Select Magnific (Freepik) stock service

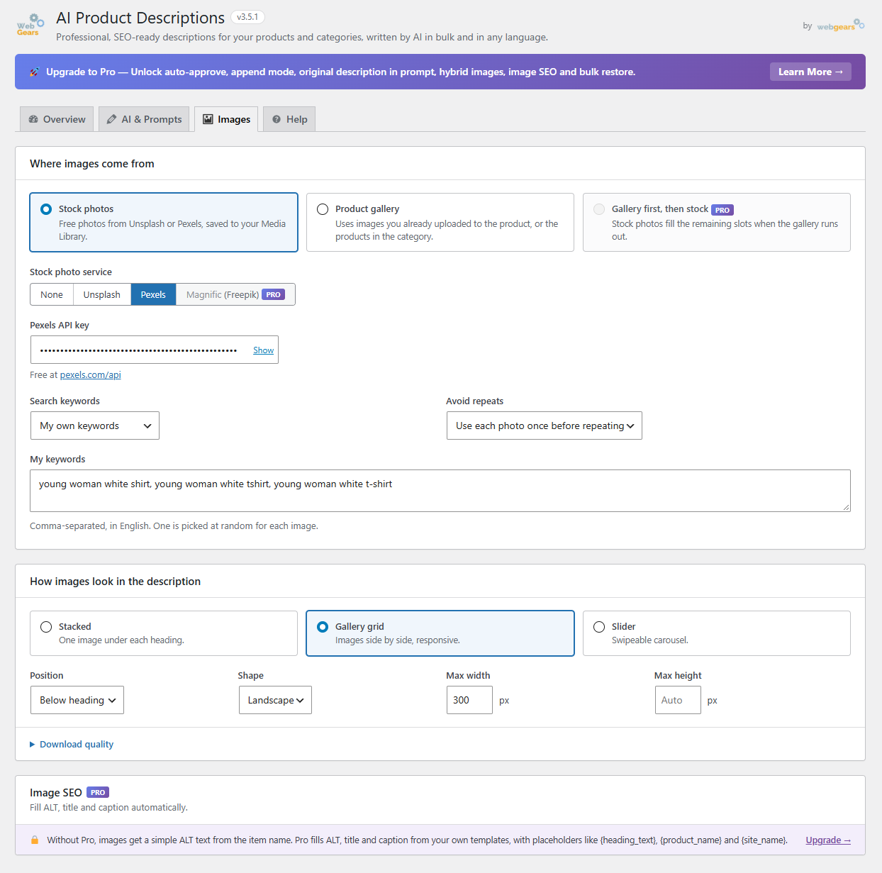(235, 294)
